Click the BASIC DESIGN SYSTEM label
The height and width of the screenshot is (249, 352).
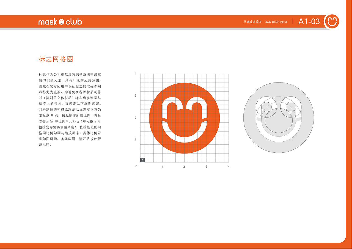click(x=276, y=21)
